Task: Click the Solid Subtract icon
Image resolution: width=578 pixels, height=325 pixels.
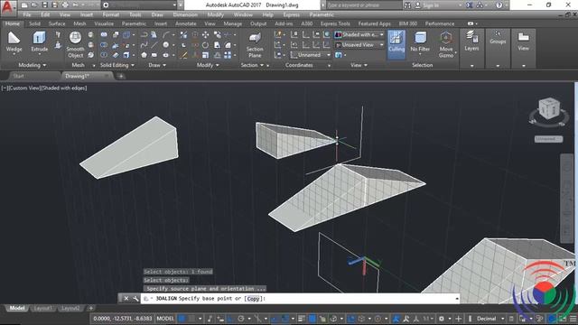Action: click(x=104, y=45)
